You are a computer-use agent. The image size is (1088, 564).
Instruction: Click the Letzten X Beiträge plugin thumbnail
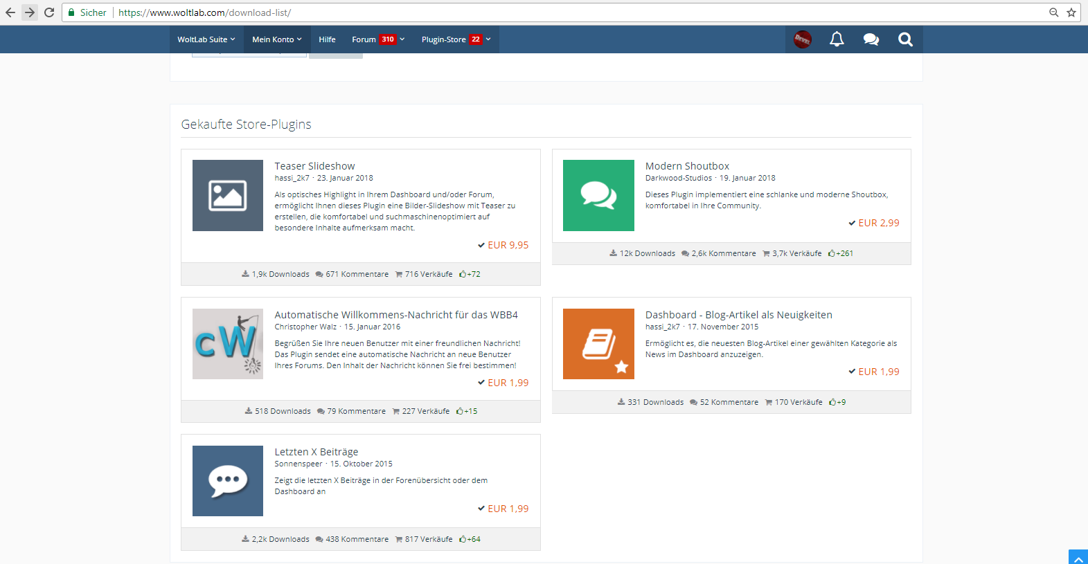tap(228, 481)
